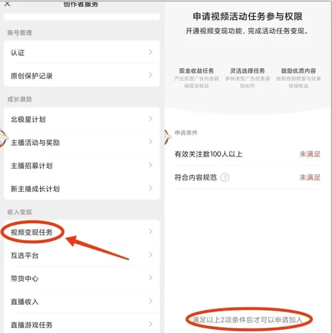Screen dimensions: 332x333
Task: Tap 未满足 status for 符合内容规范
Action: (310, 177)
